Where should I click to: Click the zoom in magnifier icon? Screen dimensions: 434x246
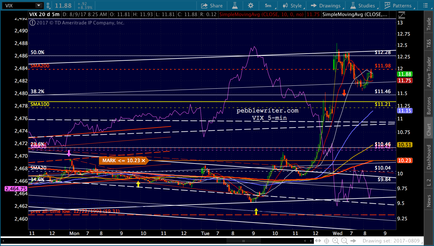335,241
